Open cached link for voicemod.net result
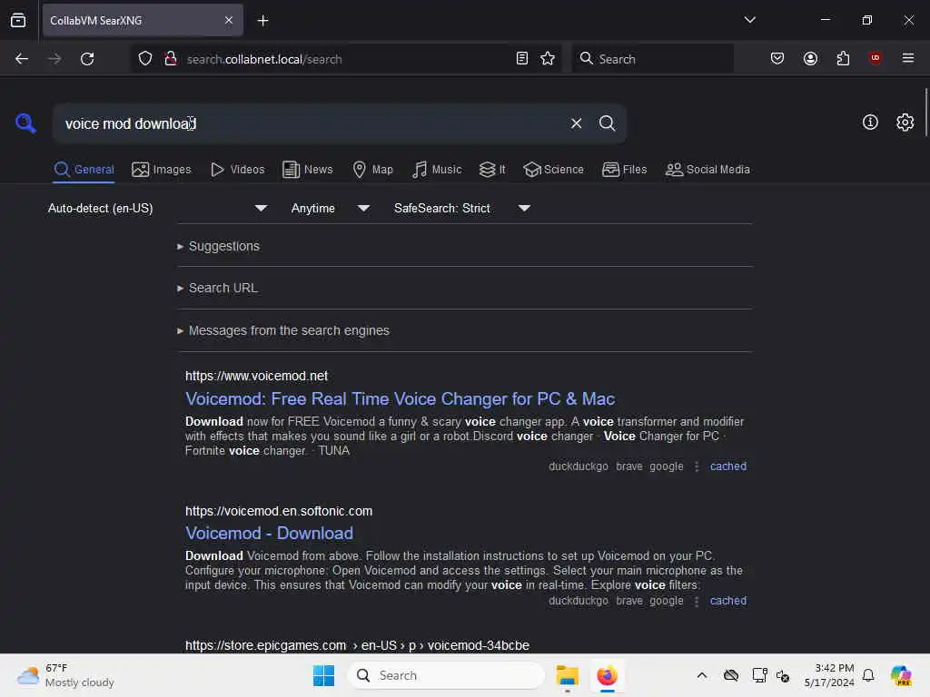930x697 pixels. [x=727, y=466]
